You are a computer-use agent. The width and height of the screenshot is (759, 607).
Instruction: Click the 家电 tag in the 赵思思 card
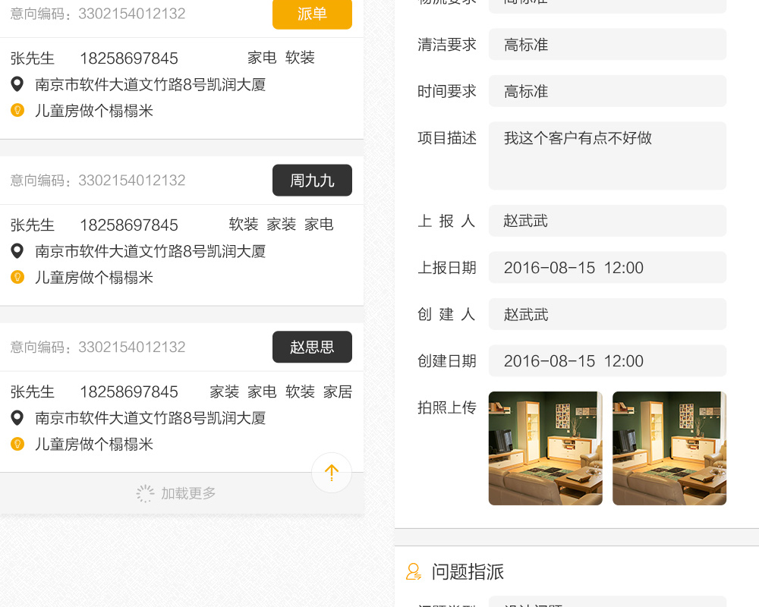click(x=262, y=391)
